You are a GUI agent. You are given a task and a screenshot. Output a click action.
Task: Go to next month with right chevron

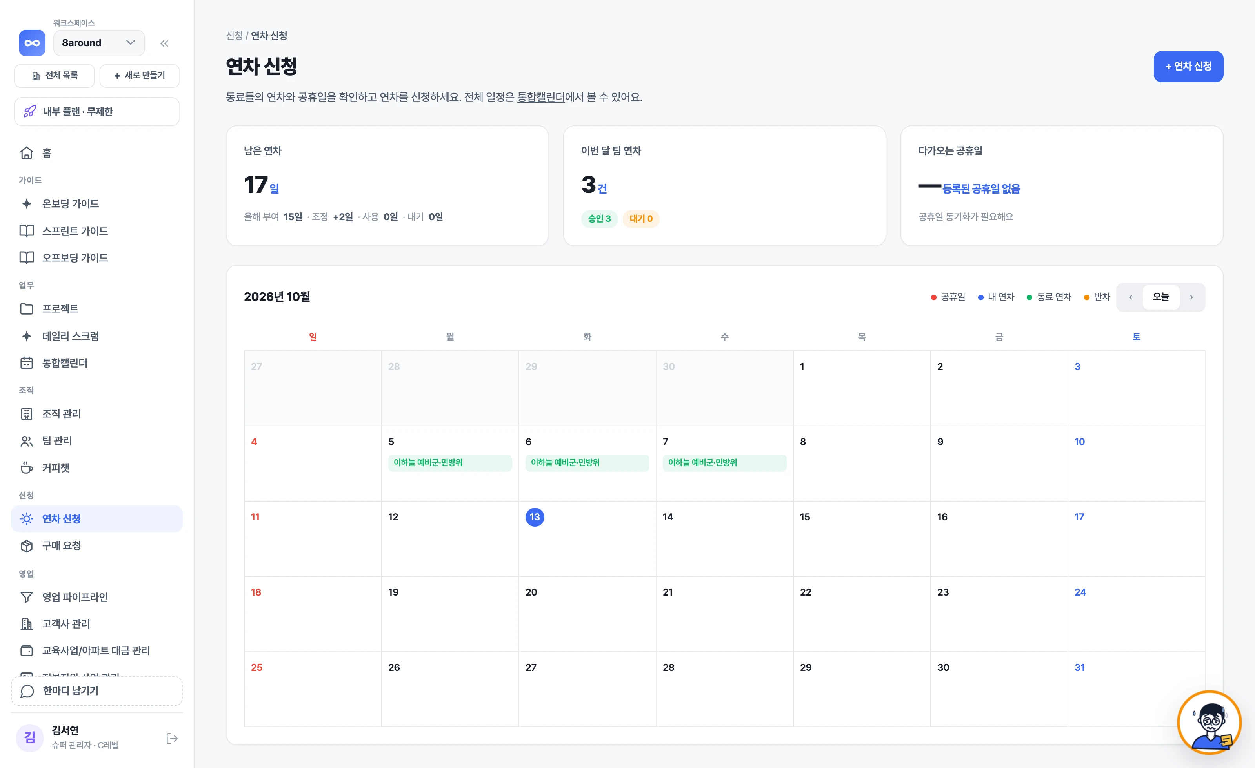tap(1191, 297)
